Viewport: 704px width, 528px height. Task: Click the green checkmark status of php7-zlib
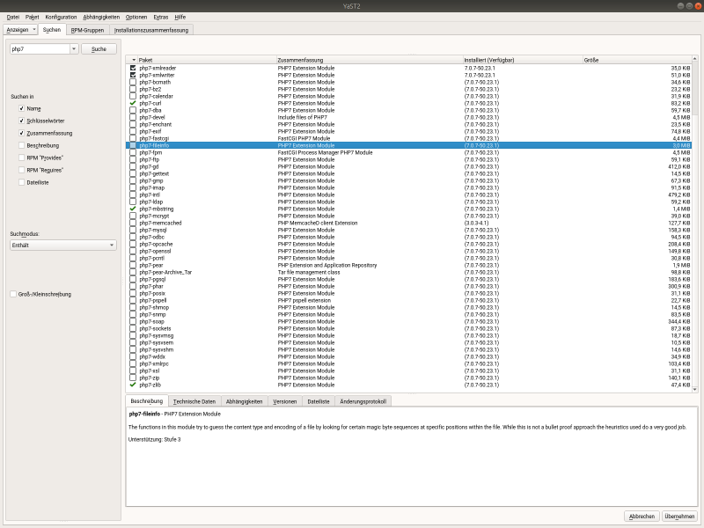tap(133, 385)
